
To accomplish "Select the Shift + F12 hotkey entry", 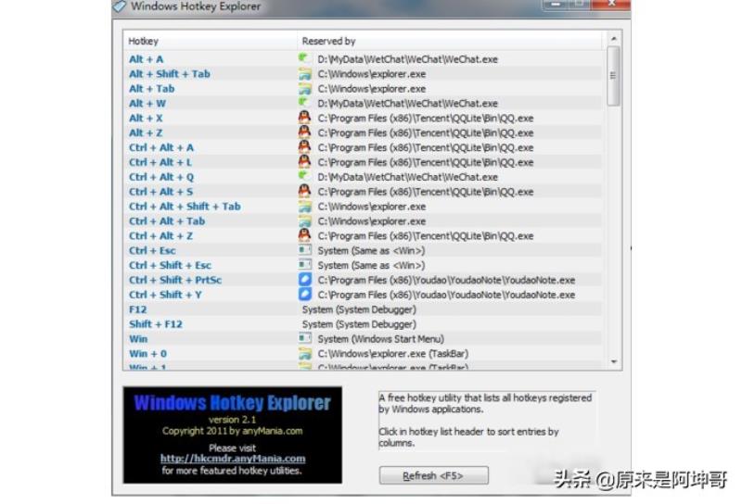I will (156, 324).
